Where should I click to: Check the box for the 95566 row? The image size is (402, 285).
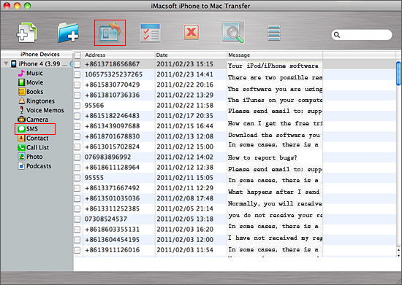pyautogui.click(x=77, y=105)
